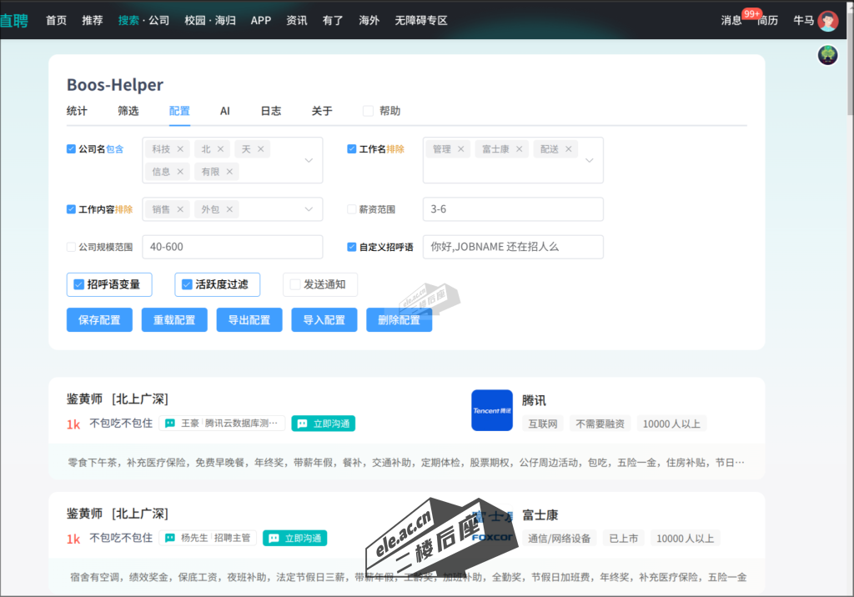Screen dimensions: 854x597
Task: Expand the company name tags dropdown
Action: point(309,160)
